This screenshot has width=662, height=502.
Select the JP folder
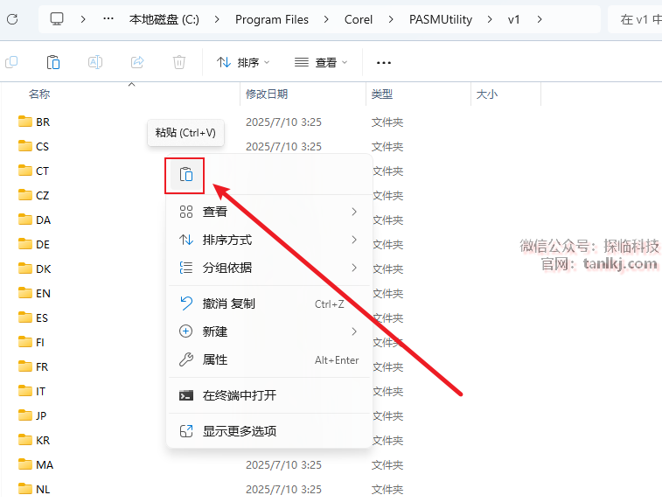(x=32, y=416)
